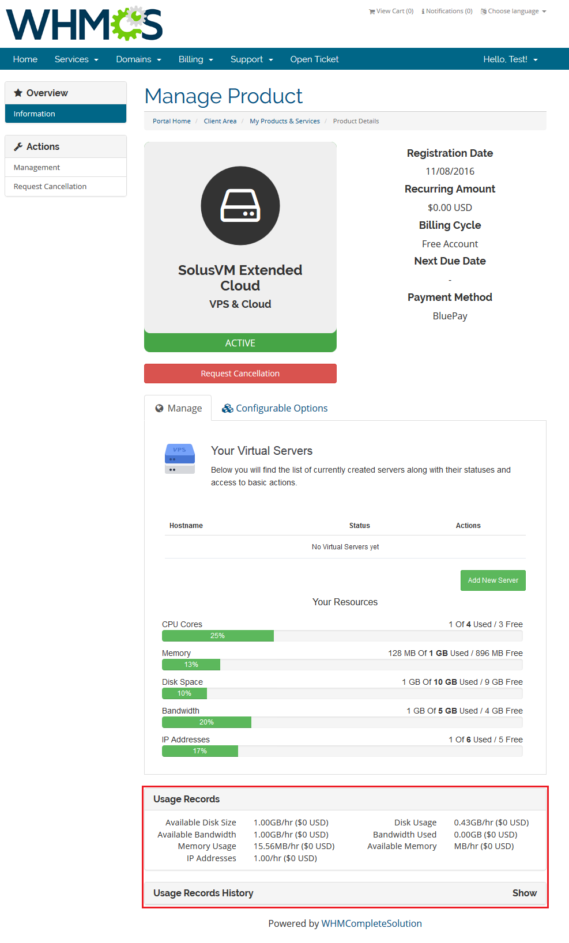Click the Disk Space 10% progress bar
The height and width of the screenshot is (943, 569).
click(x=184, y=693)
